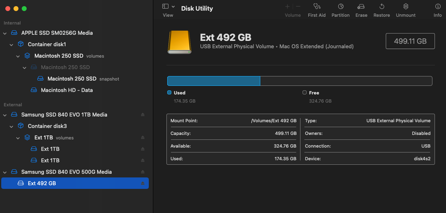Screen dimensions: 446x213
Task: Eject Samsung SSD 840 EVO 1TB Media
Action: pyautogui.click(x=143, y=114)
